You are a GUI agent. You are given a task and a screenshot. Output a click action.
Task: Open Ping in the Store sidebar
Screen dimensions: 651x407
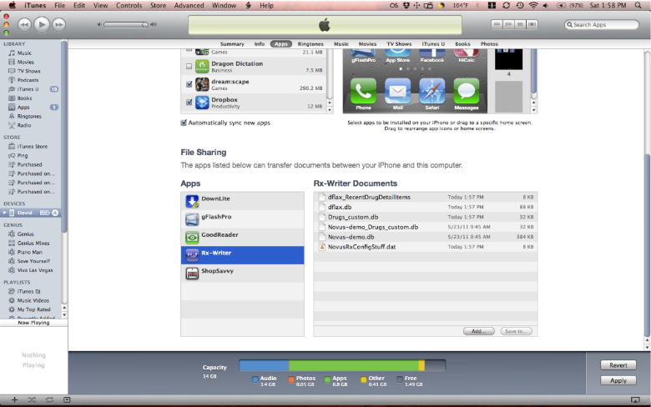pyautogui.click(x=24, y=155)
